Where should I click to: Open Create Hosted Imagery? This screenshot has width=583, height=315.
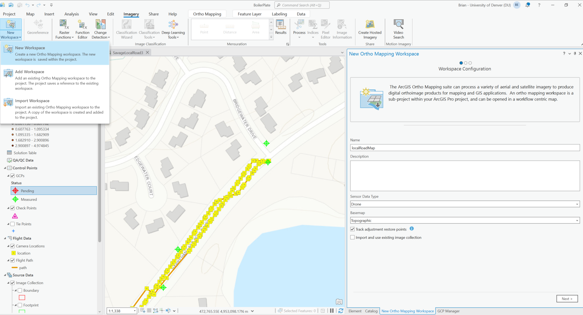pos(370,29)
